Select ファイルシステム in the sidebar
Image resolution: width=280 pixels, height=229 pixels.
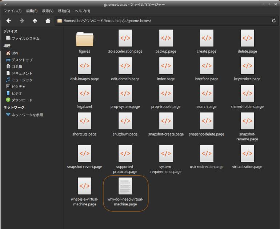coord(23,38)
